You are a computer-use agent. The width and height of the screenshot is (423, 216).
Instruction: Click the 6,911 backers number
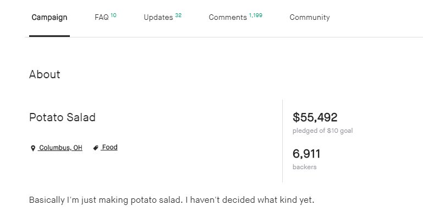306,154
